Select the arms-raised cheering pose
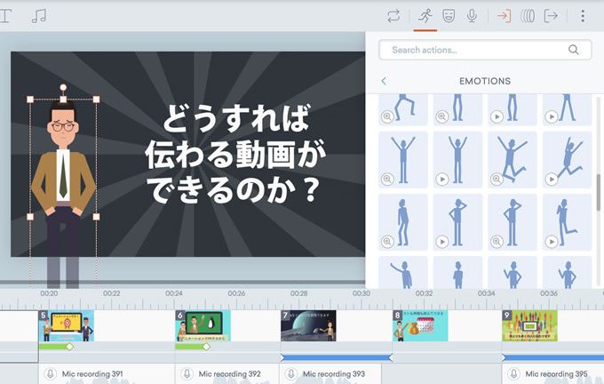This screenshot has height=384, width=604. point(403,160)
